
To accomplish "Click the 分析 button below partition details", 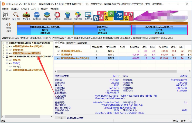I will (60, 118).
